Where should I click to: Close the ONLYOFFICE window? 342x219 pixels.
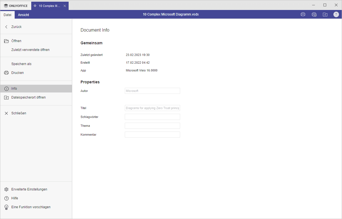(x=336, y=5)
